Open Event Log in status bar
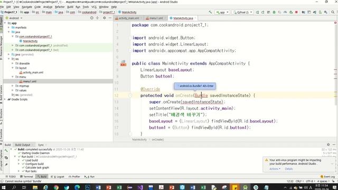The height and width of the screenshot is (190, 338). [x=327, y=177]
